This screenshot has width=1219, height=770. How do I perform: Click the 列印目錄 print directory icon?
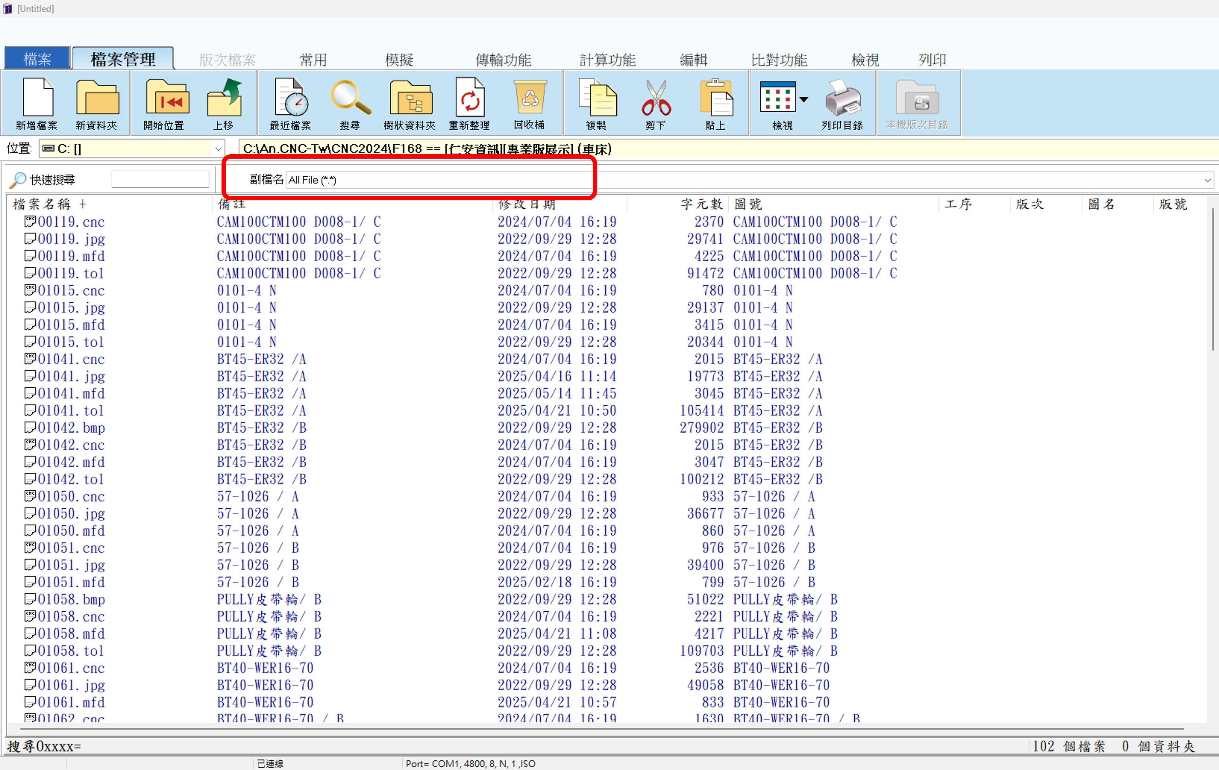(842, 103)
